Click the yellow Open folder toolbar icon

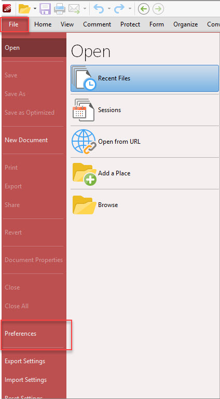click(x=25, y=9)
